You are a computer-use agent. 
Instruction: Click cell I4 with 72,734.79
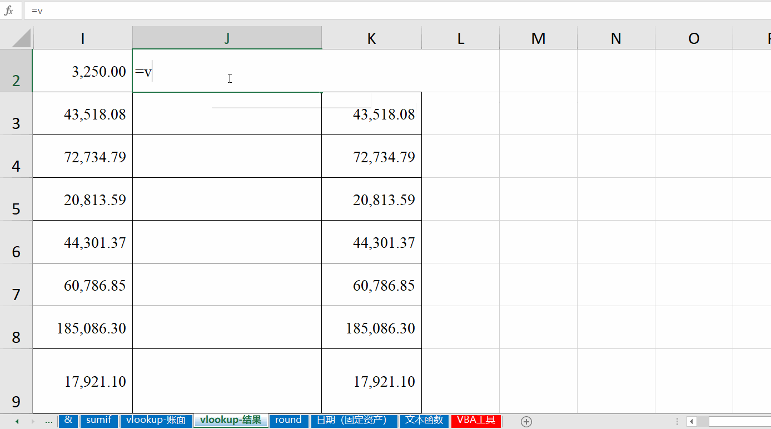[83, 156]
